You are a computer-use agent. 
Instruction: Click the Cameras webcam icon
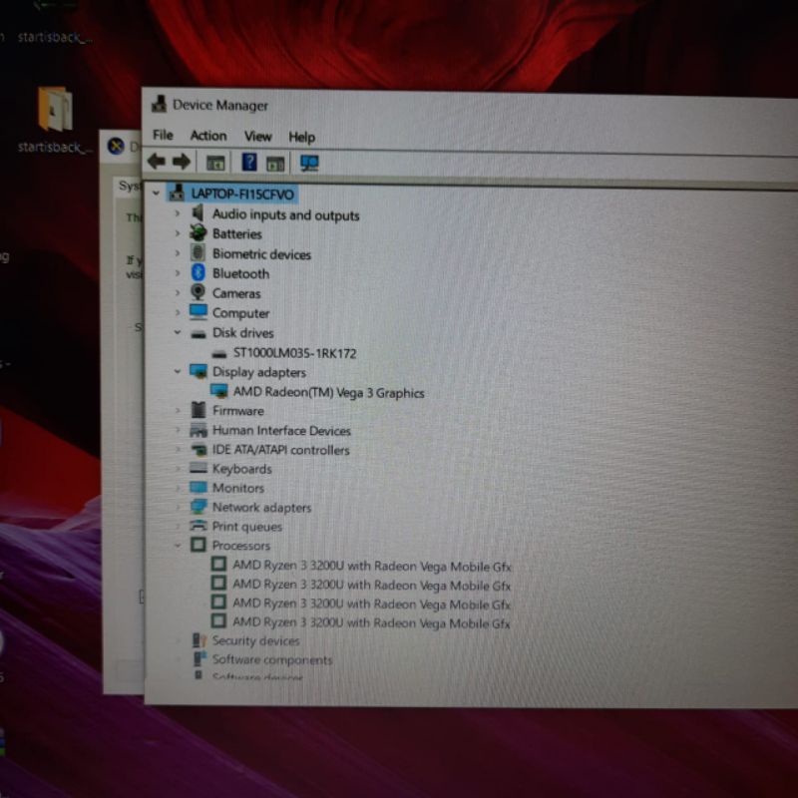[x=198, y=293]
